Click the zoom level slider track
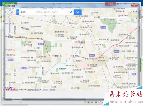Screen dimensions: 143x106 pos(10,26)
